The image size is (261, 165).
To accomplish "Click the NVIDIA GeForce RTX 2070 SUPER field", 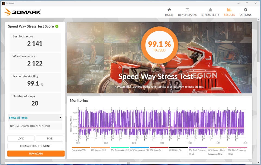I will tap(35, 126).
